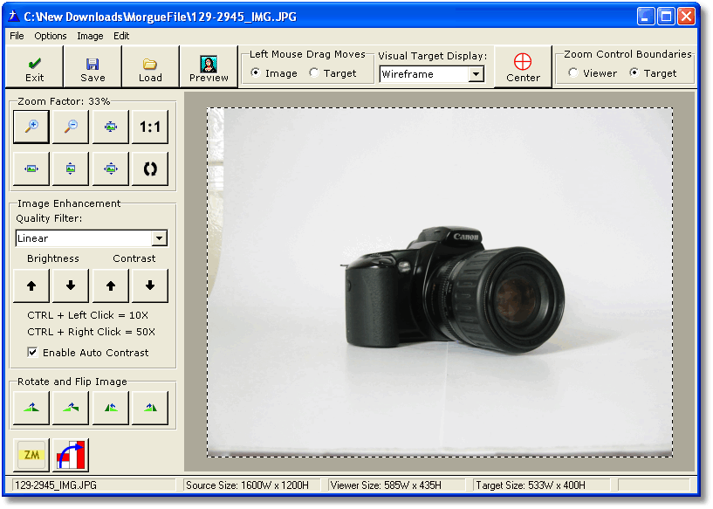This screenshot has width=713, height=509.
Task: Click the zoom in magnifier button
Action: click(x=31, y=127)
